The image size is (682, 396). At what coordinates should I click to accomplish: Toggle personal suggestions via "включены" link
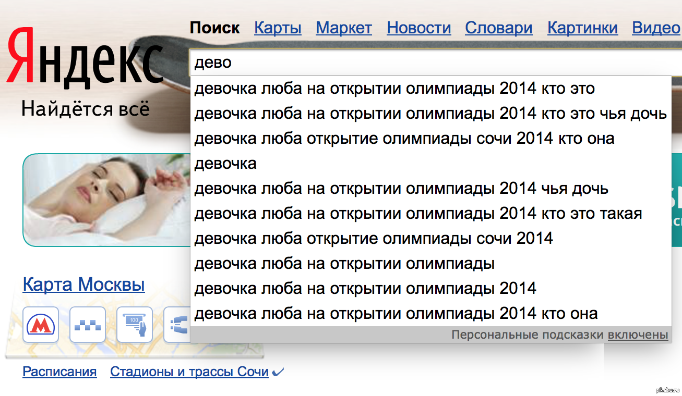coord(638,335)
